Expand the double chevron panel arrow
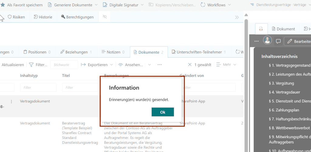Viewport: 311px width, 152px height. click(237, 17)
